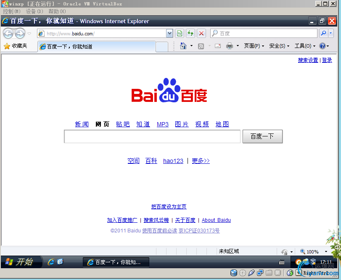Click the MP3 link
Image resolution: width=341 pixels, height=280 pixels.
click(x=163, y=124)
